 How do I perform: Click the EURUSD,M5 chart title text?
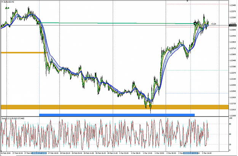[8, 2]
